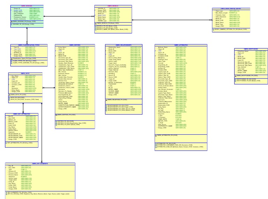This screenshot has width=268, height=199.
Task: Click DMRS_ENTITYVIEWS_PK key icon
Action: point(236,76)
